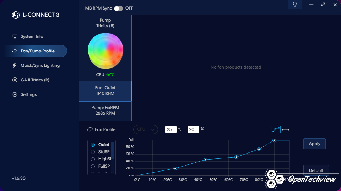This screenshot has height=191, width=341.
Task: Click the L-CONNECT 3 logo icon
Action: [16, 15]
